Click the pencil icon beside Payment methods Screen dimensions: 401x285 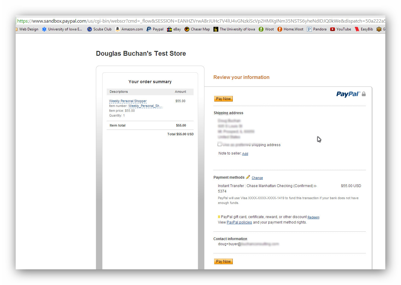pyautogui.click(x=248, y=177)
